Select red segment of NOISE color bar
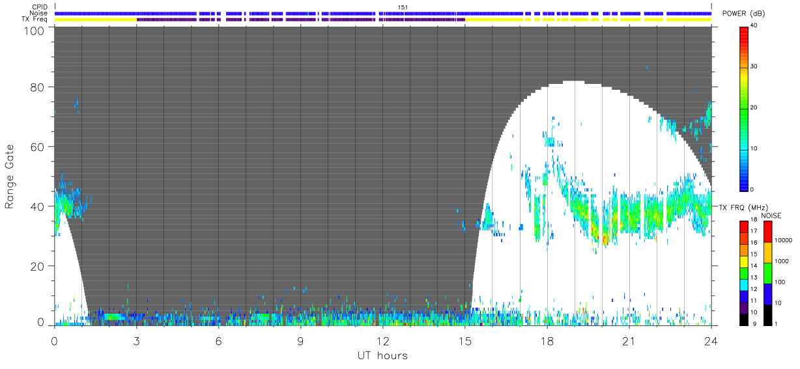800x369 pixels. pos(767,232)
